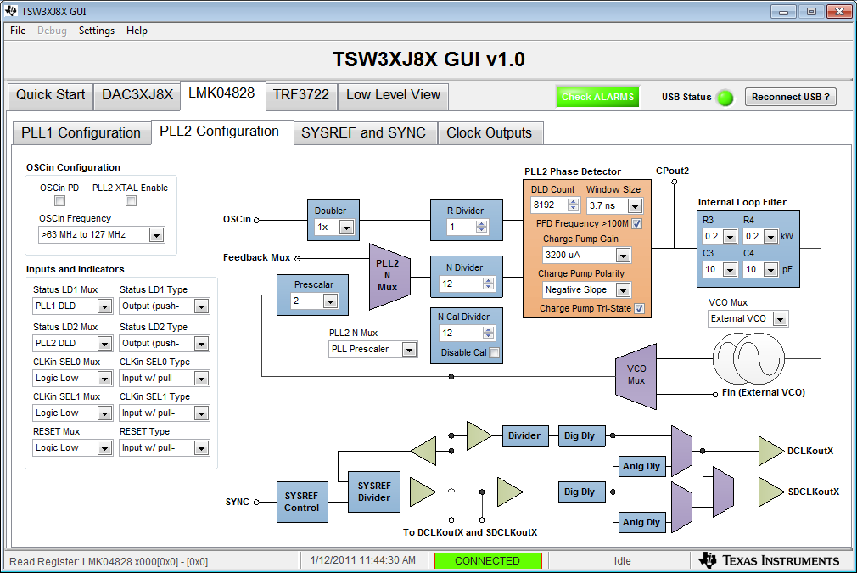Image resolution: width=857 pixels, height=573 pixels.
Task: Open the Settings menu
Action: pyautogui.click(x=97, y=31)
